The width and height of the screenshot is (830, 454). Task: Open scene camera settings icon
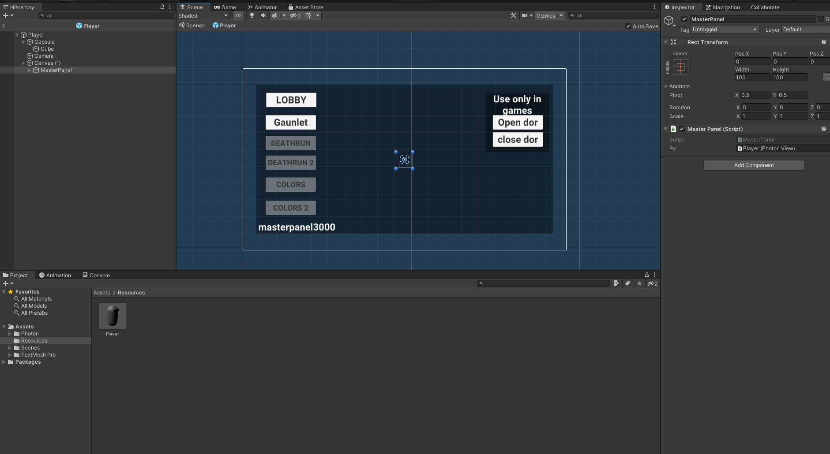tap(525, 15)
